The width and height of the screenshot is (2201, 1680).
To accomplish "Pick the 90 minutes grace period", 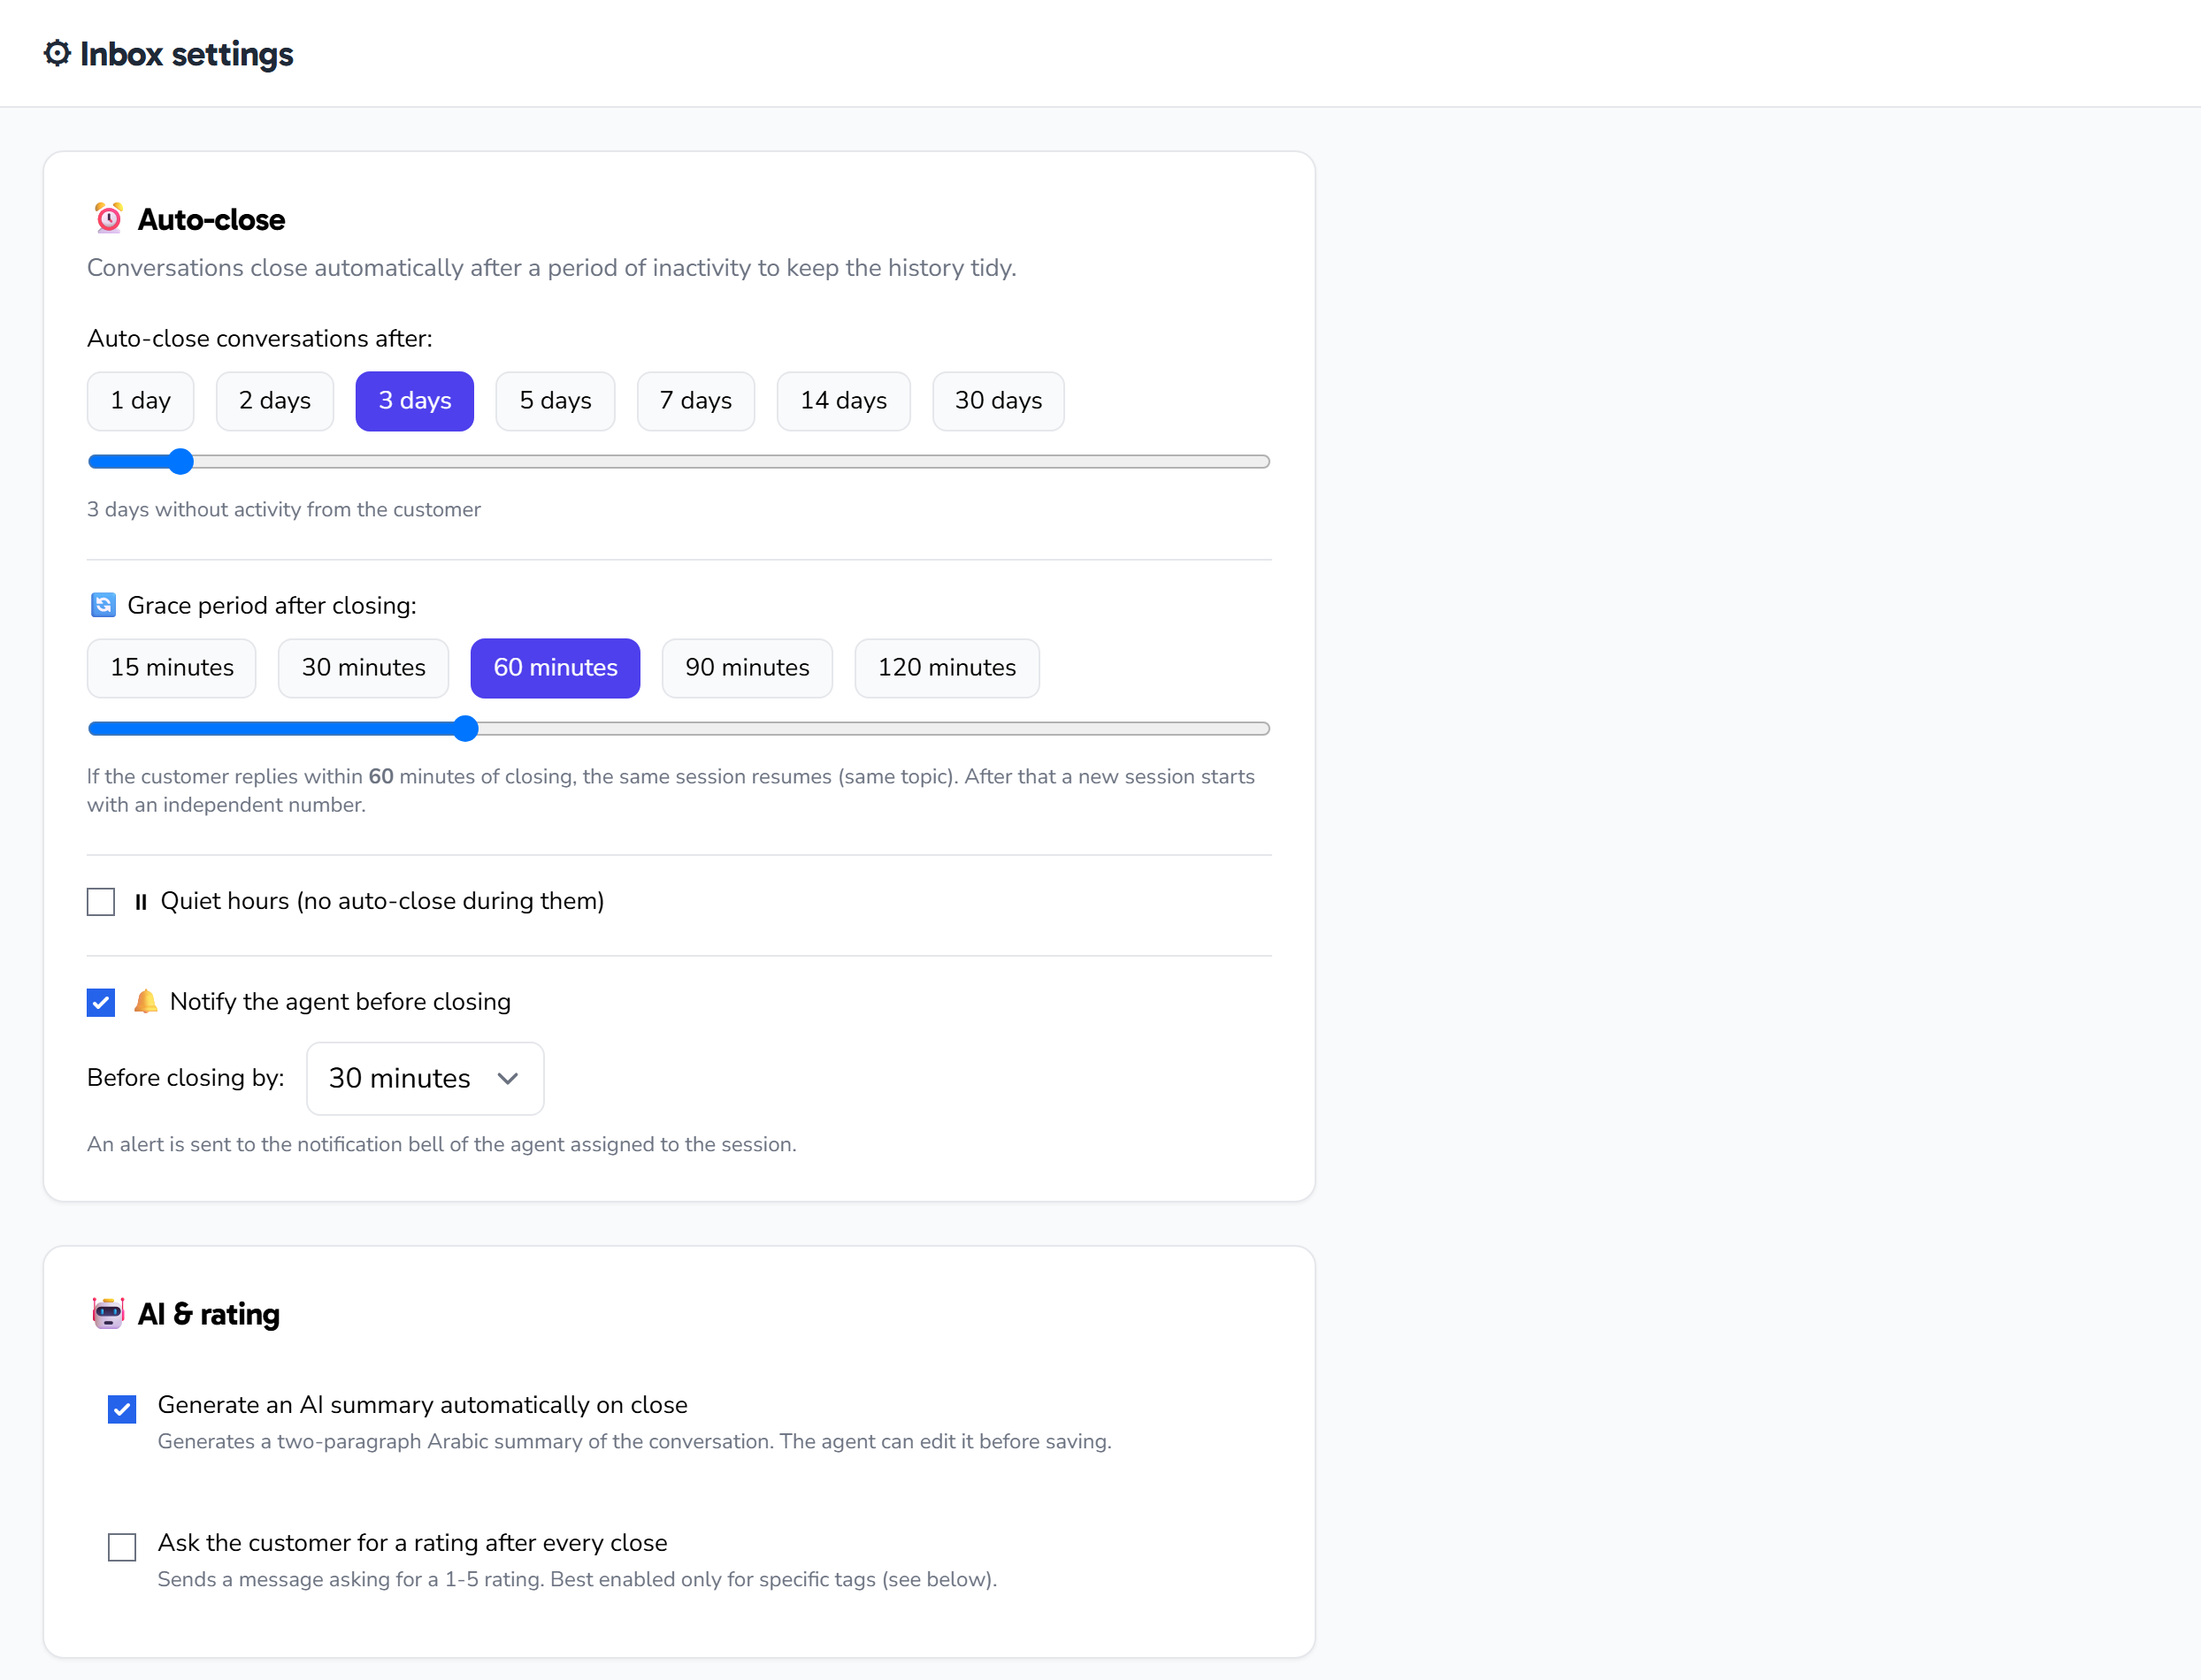I will click(x=748, y=668).
